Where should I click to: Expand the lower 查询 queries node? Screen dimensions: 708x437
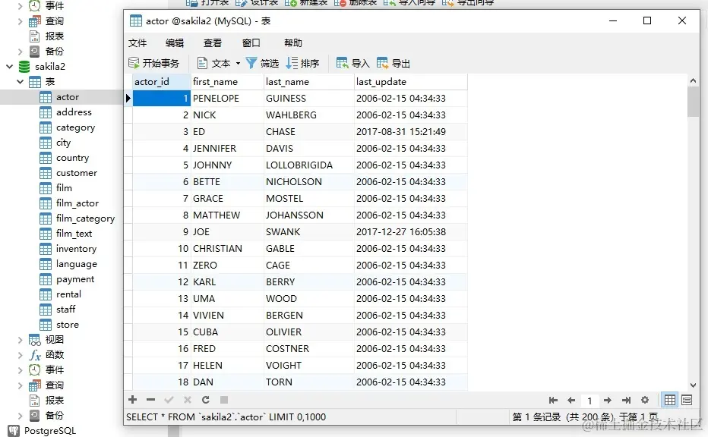20,385
